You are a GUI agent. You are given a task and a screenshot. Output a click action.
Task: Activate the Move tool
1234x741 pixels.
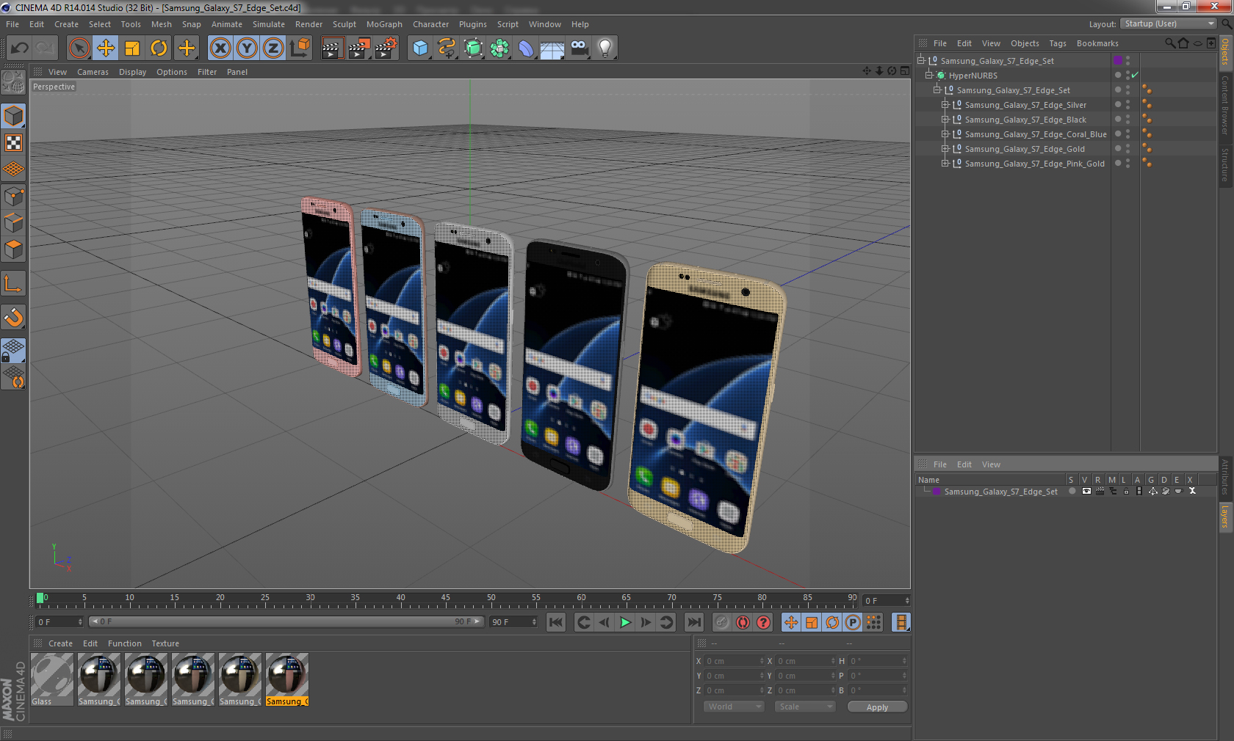(x=106, y=48)
